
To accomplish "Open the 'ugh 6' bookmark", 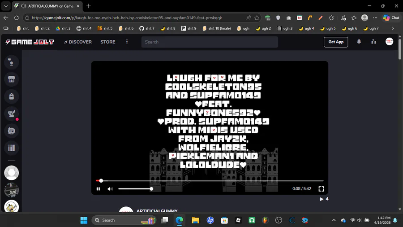I will click(x=350, y=28).
